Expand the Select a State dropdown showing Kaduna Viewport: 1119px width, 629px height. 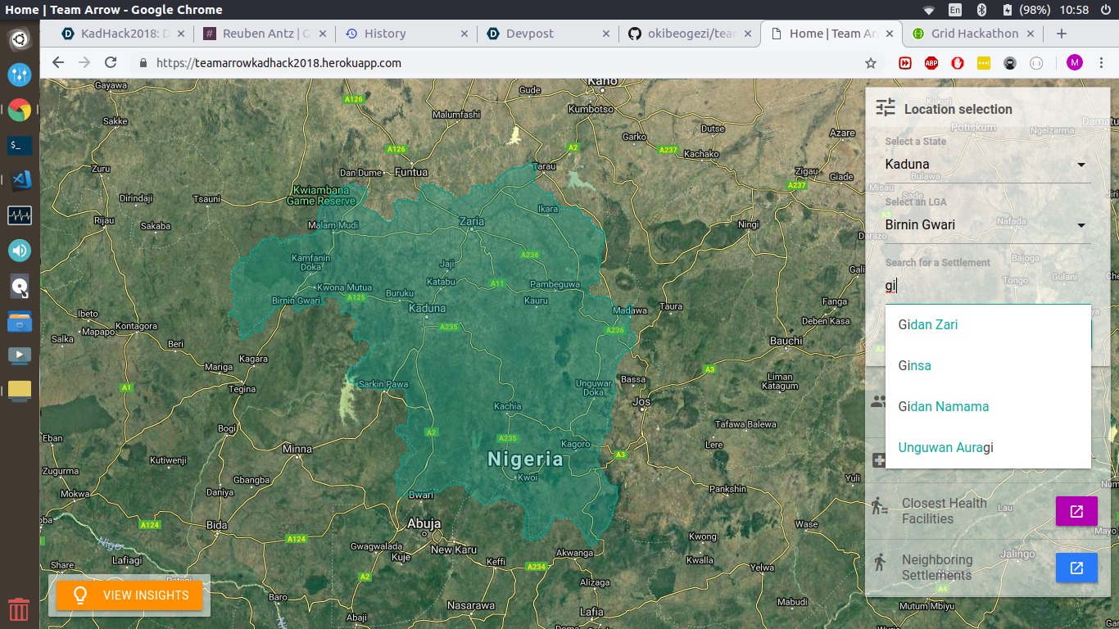click(x=987, y=164)
